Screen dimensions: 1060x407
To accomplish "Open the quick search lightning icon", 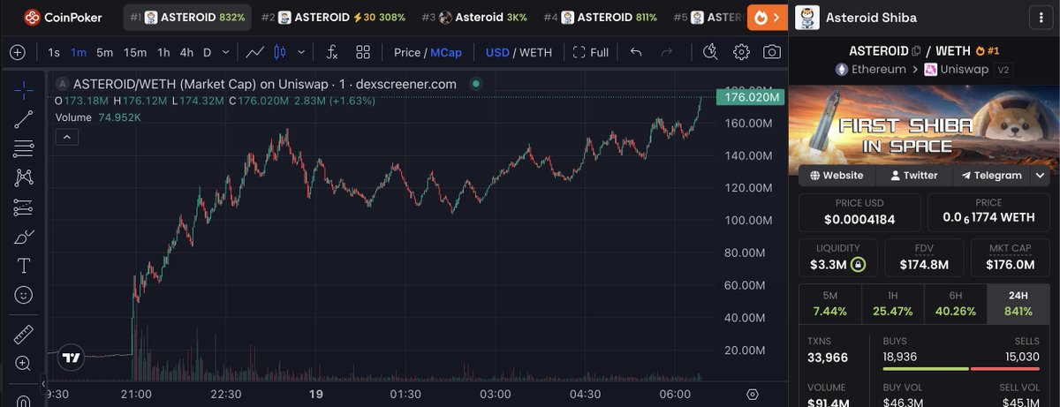I will [x=711, y=52].
